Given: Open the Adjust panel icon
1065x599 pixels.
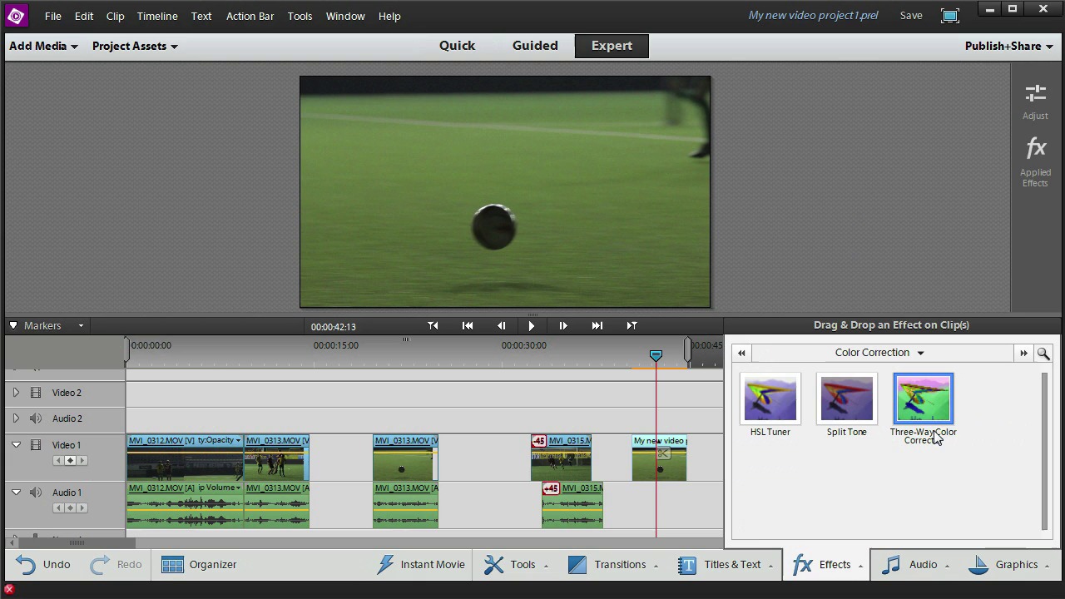Looking at the screenshot, I should pyautogui.click(x=1035, y=94).
